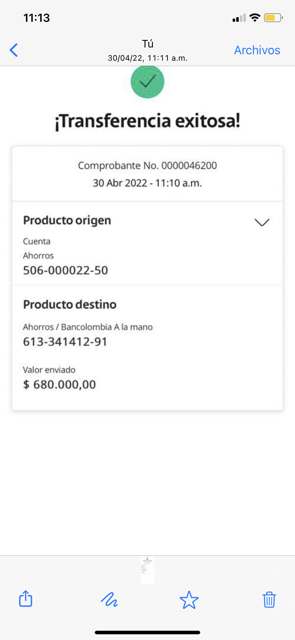
Task: Mark the image with the star icon
Action: (x=189, y=600)
